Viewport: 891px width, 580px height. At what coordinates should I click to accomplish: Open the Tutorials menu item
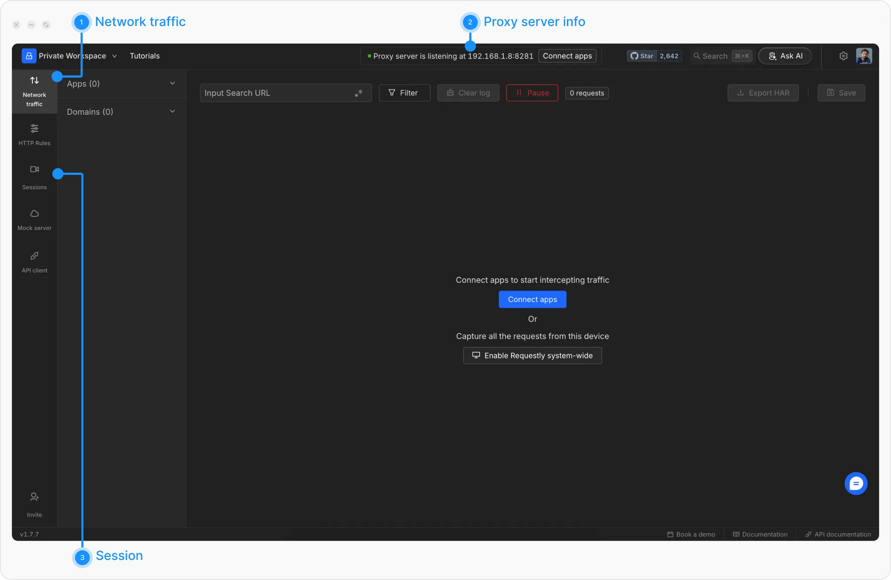[144, 56]
